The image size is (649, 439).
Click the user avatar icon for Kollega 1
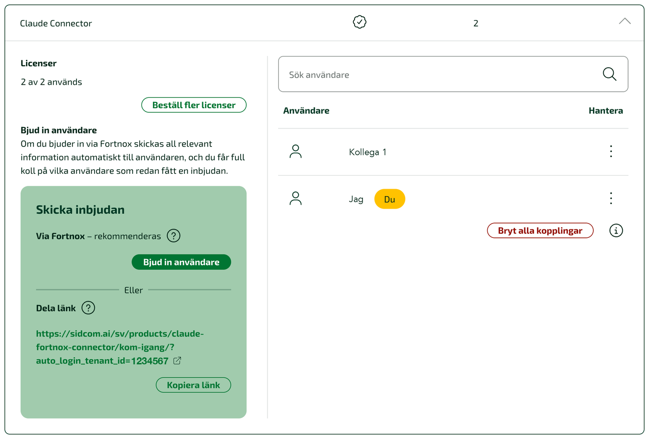coord(295,152)
